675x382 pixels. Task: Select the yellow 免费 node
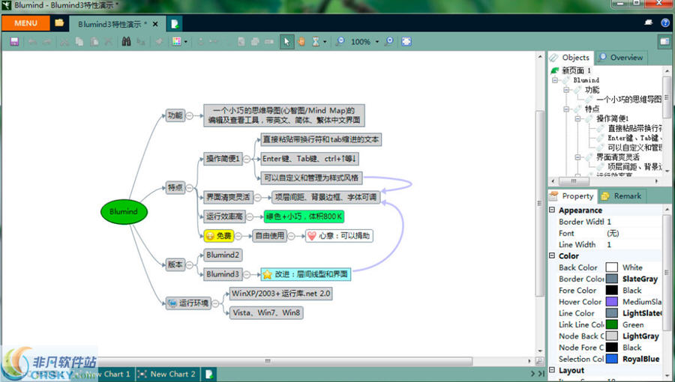pyautogui.click(x=219, y=236)
